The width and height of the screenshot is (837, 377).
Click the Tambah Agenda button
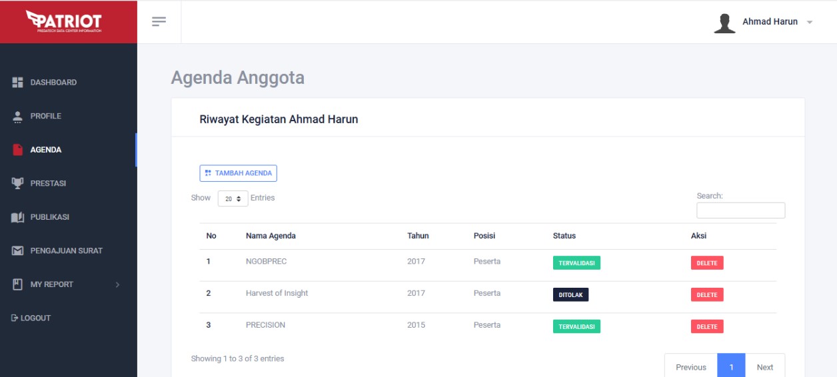tap(238, 173)
